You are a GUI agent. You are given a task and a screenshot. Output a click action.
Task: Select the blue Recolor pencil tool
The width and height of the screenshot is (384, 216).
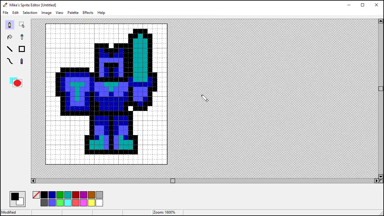22,61
